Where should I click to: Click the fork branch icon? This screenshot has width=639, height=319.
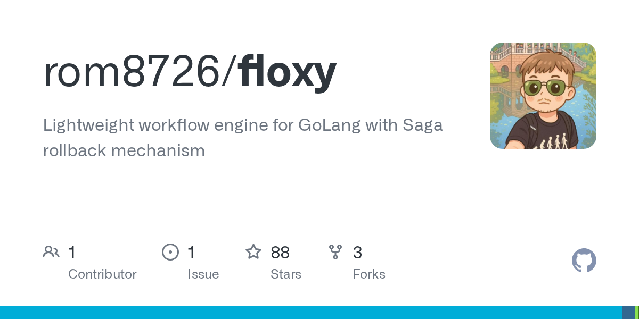(335, 252)
